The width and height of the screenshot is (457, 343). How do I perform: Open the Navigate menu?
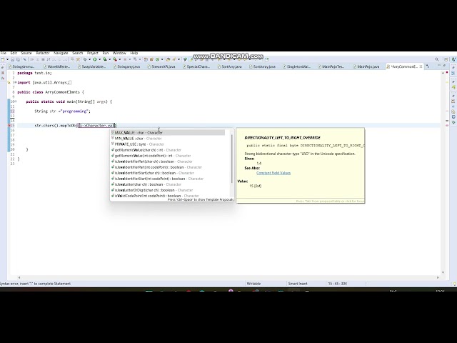[61, 53]
